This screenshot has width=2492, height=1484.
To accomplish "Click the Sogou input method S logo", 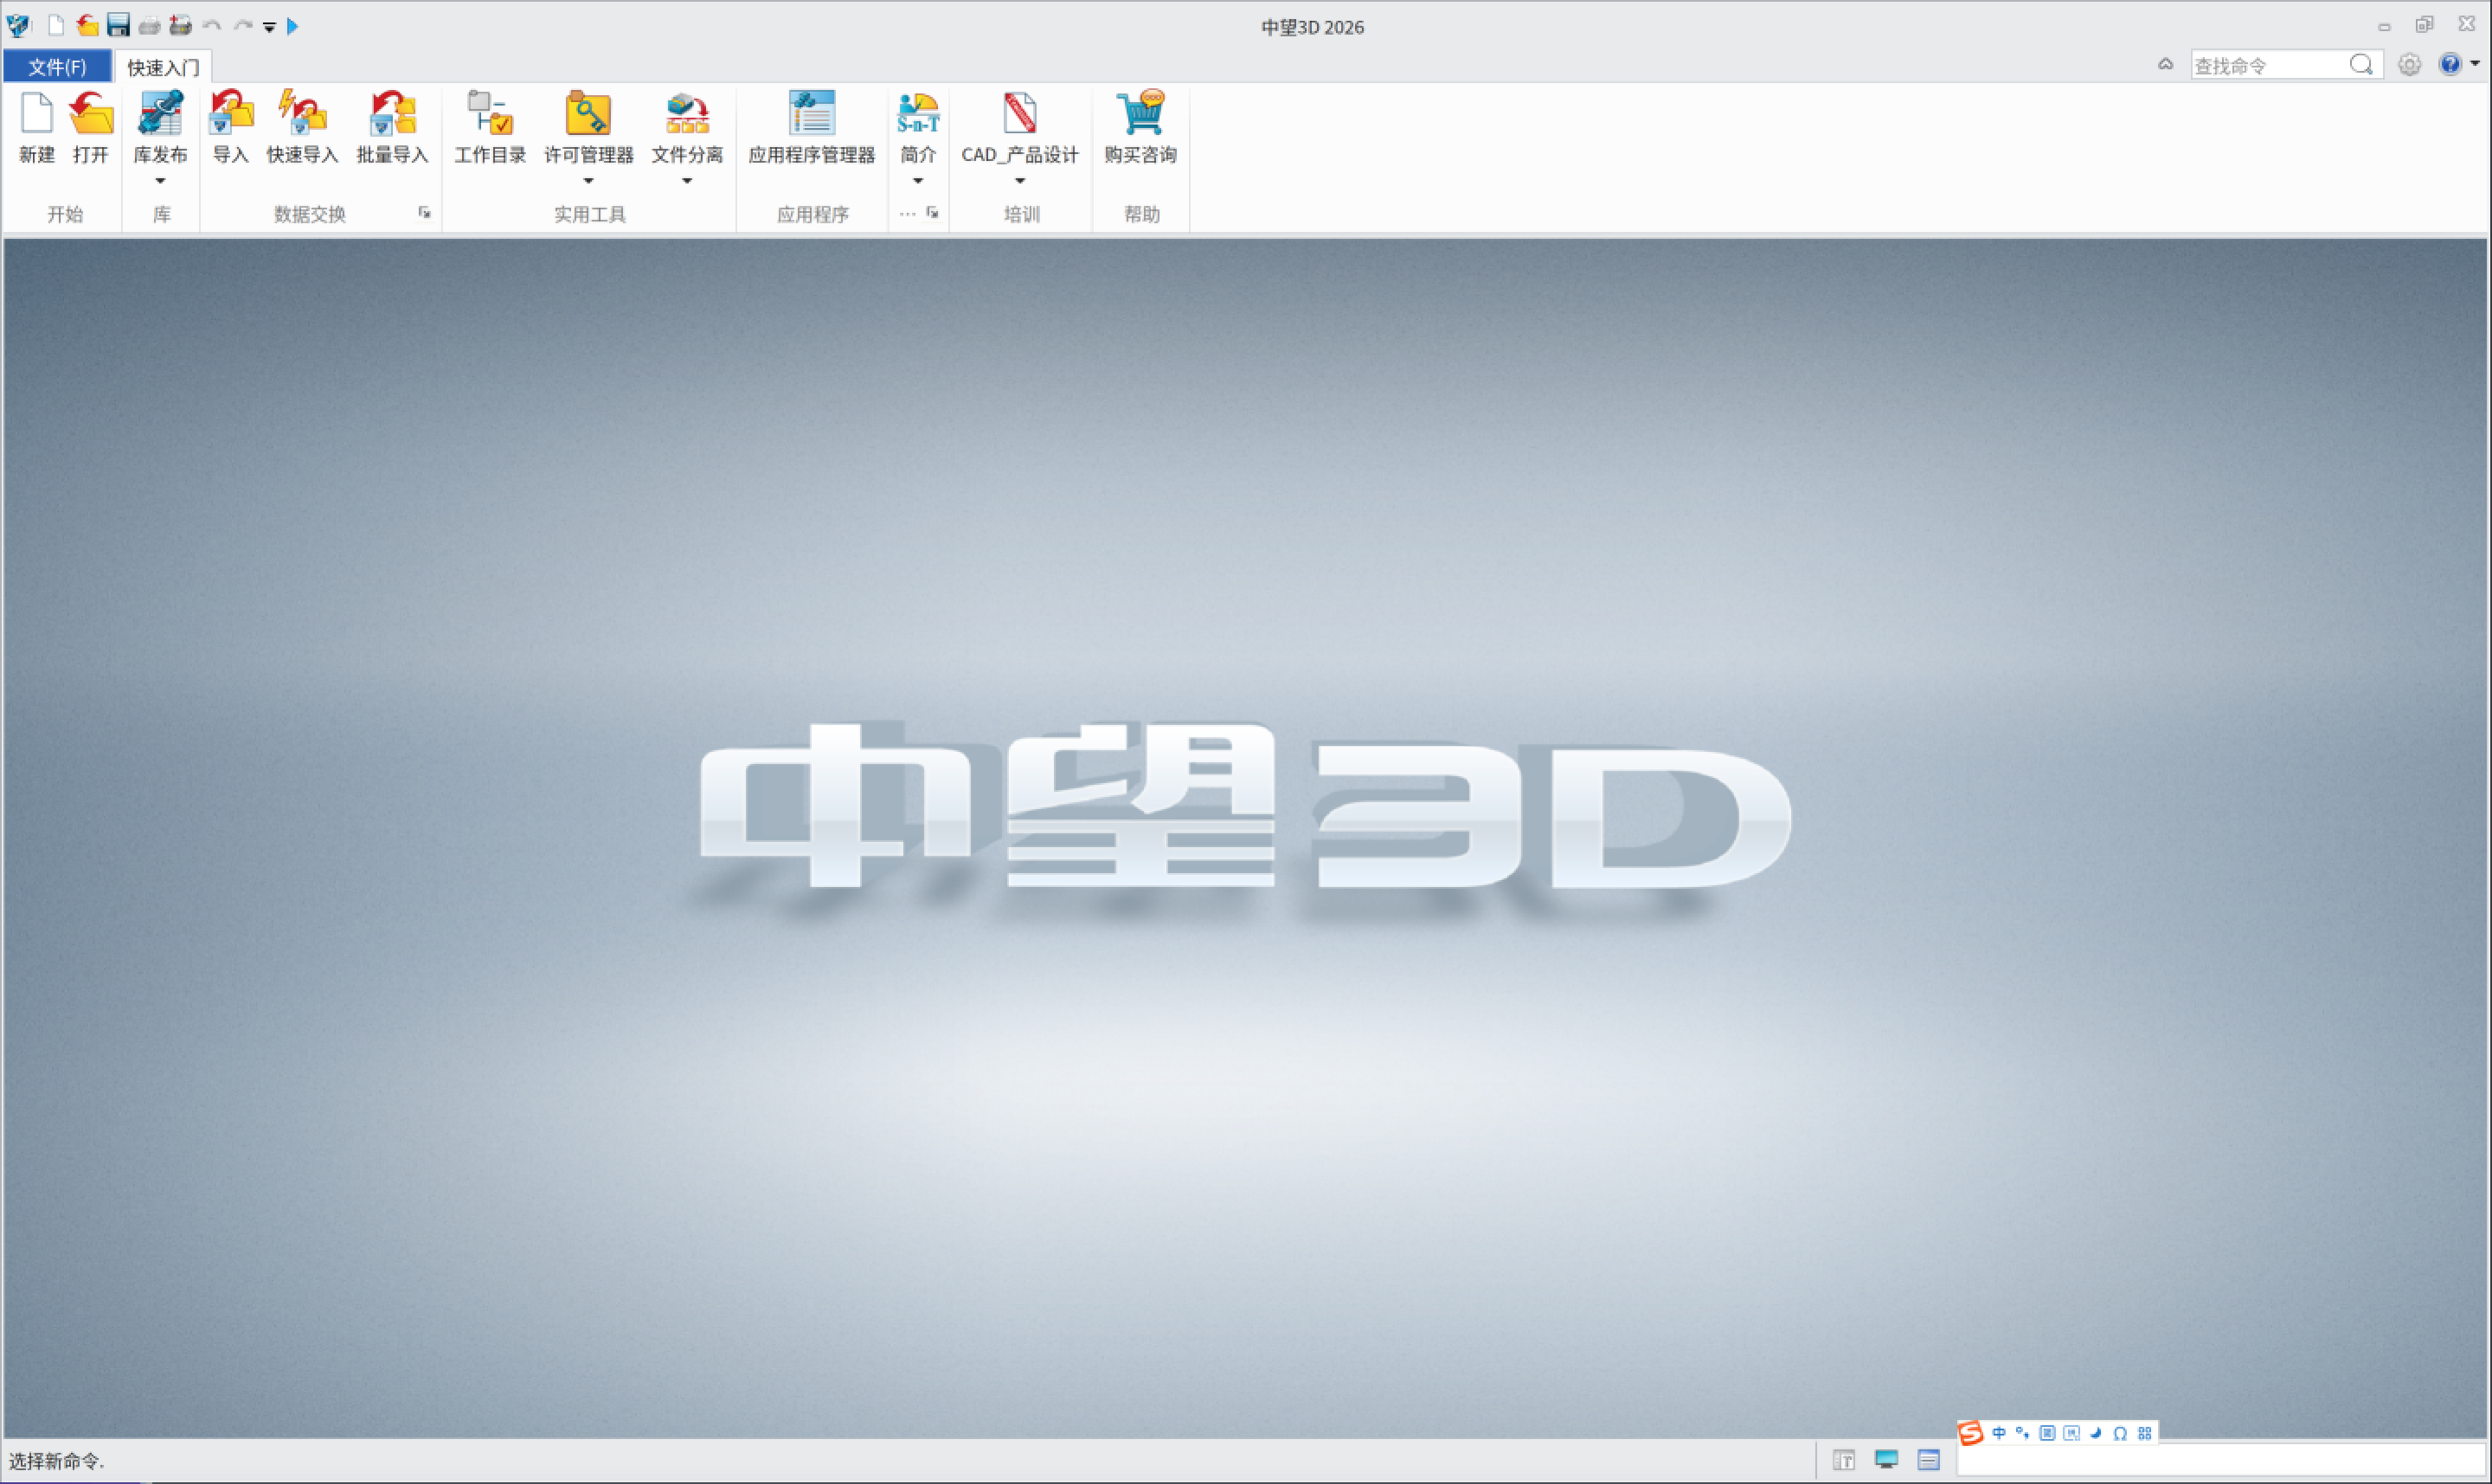I will point(1970,1433).
